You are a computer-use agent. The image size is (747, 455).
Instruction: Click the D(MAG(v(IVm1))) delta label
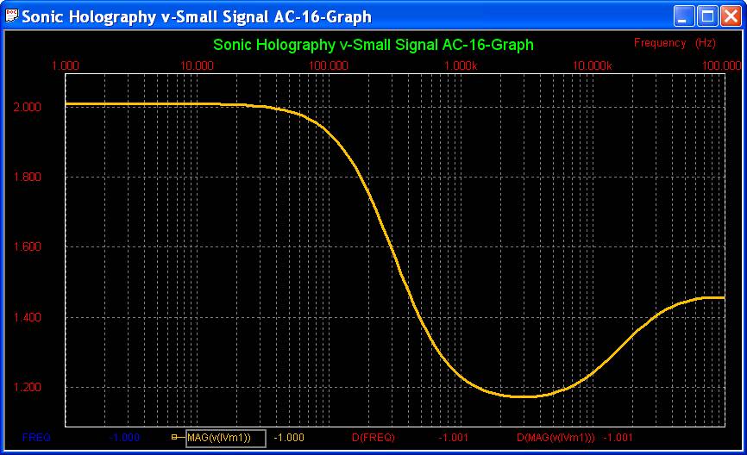point(556,438)
